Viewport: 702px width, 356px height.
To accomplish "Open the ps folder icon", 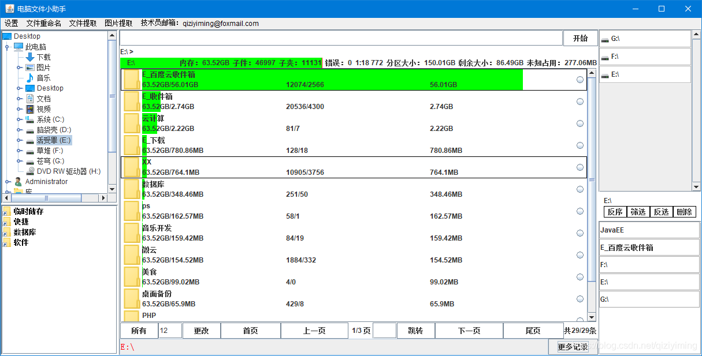I will click(132, 211).
